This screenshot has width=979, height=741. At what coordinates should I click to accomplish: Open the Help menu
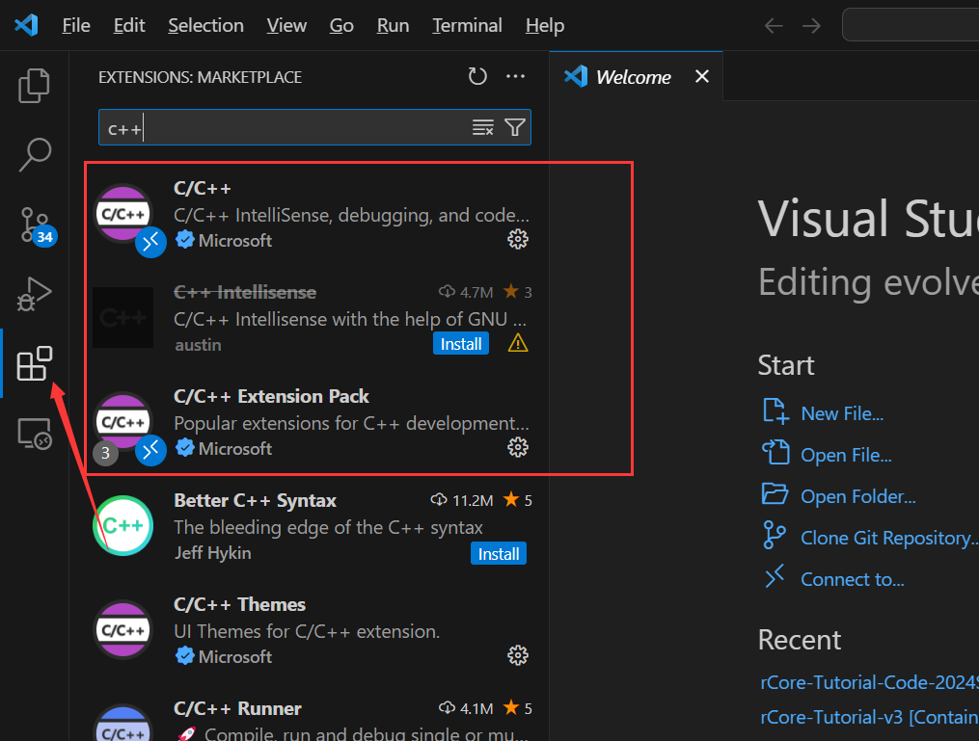coord(544,26)
